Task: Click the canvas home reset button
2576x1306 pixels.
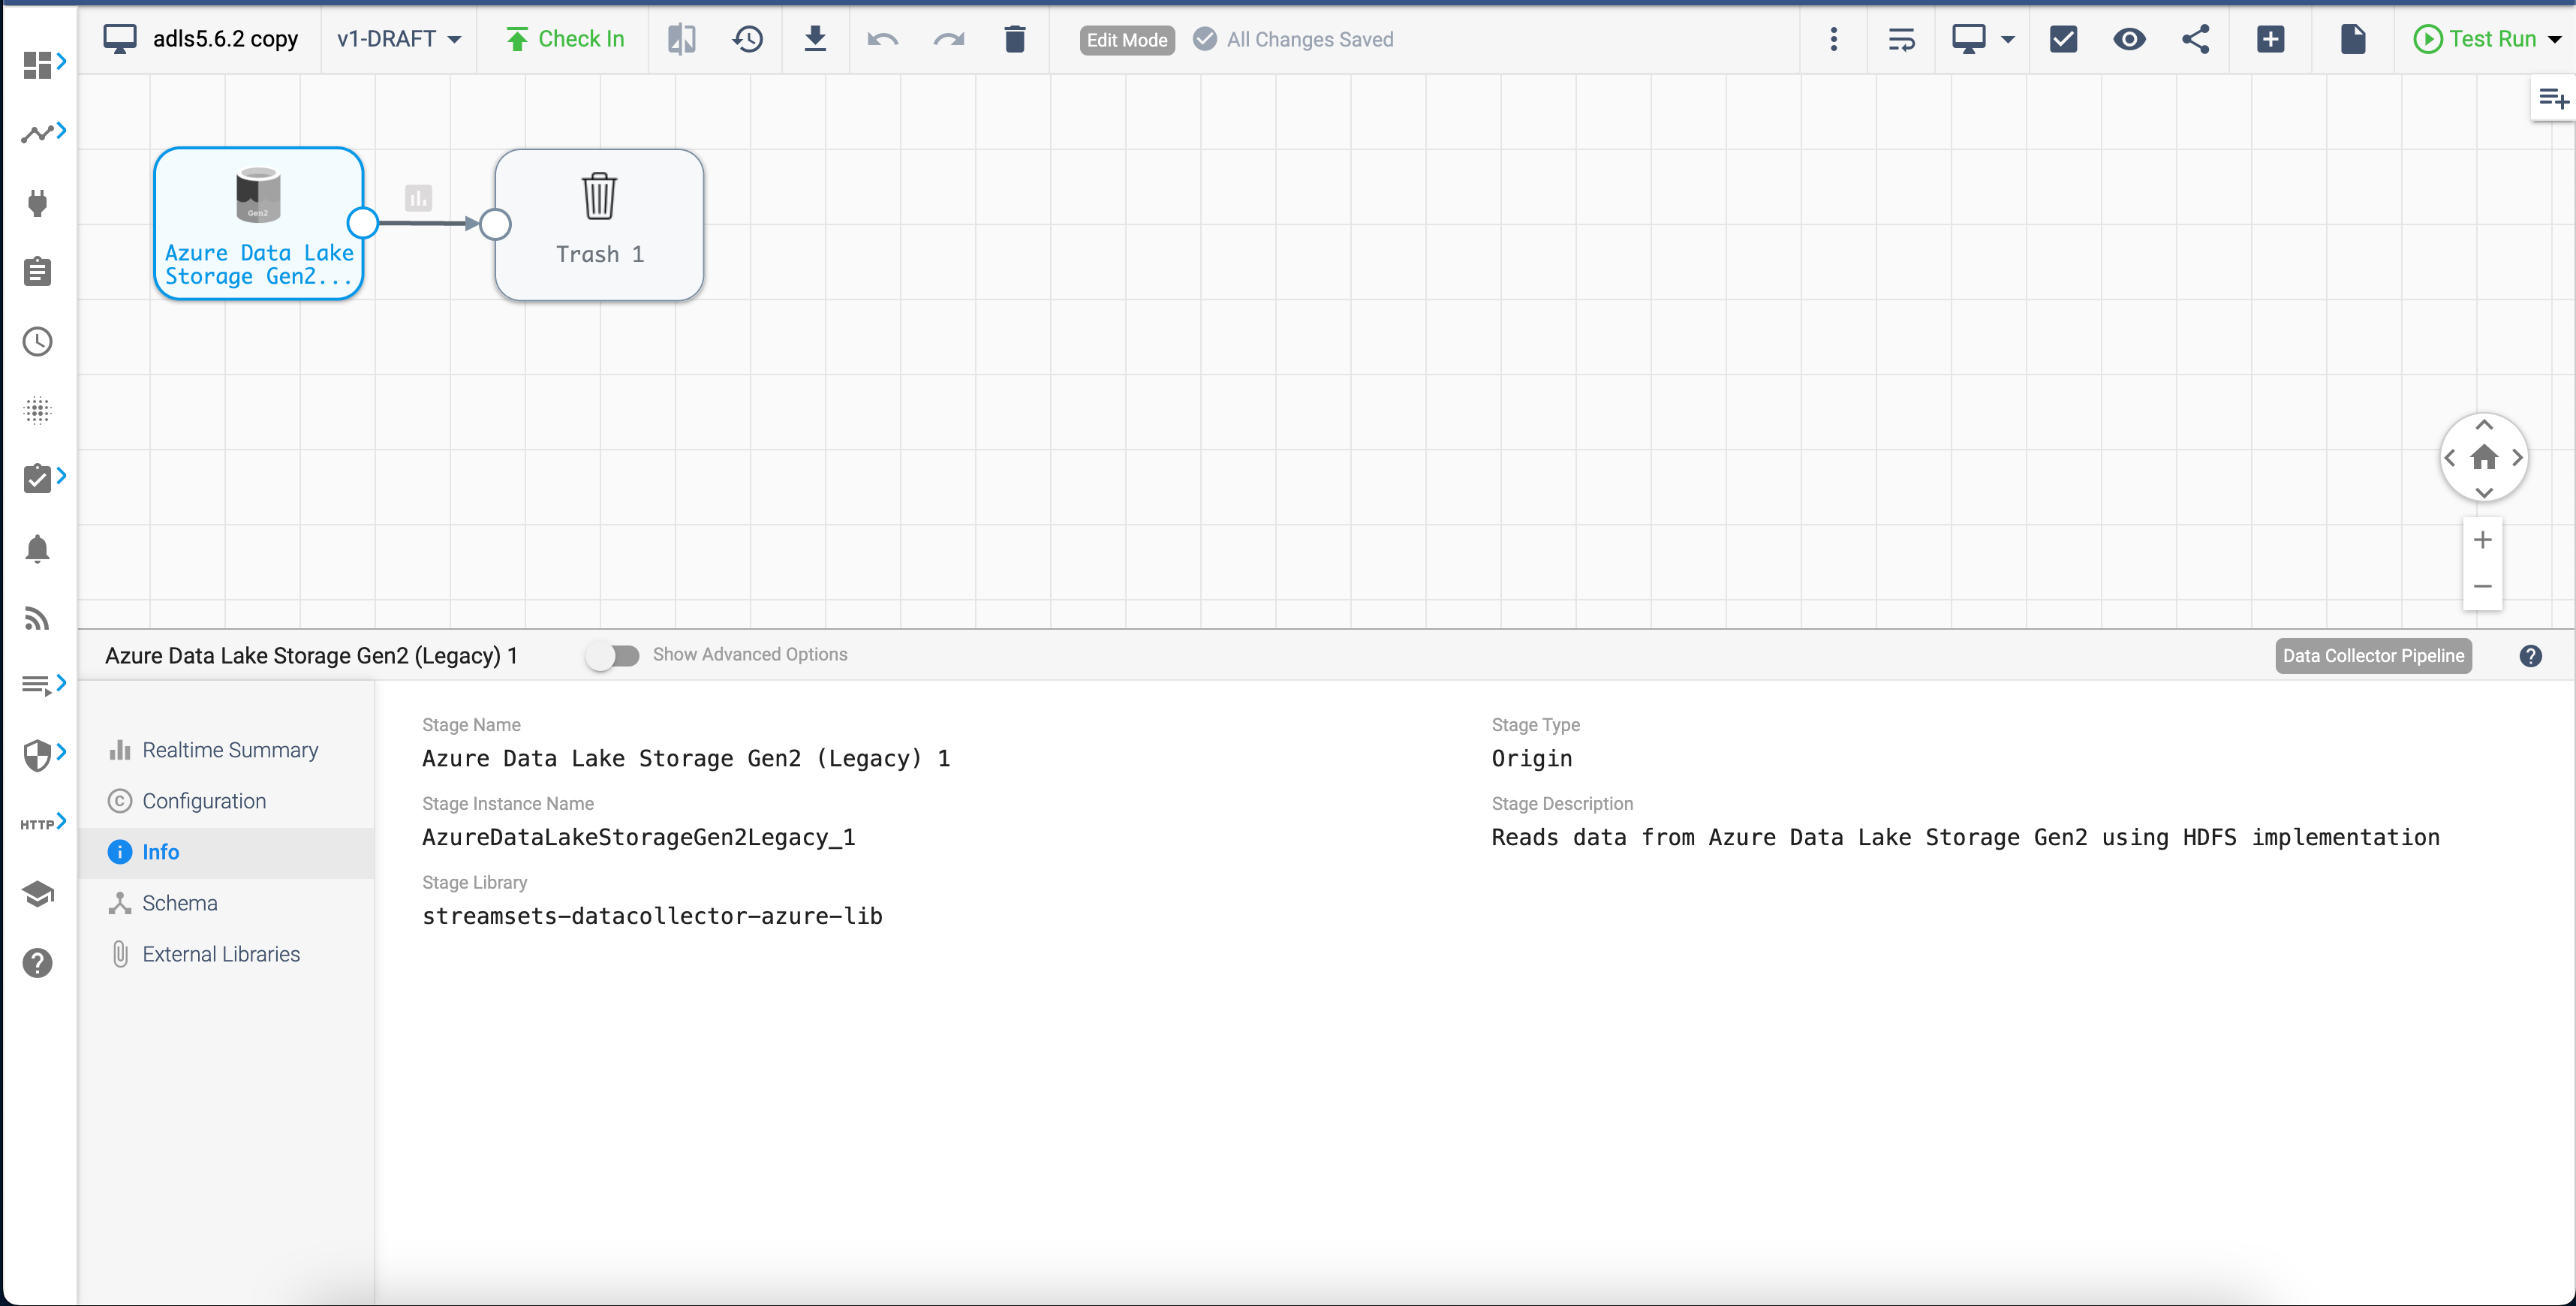Action: (x=2484, y=458)
